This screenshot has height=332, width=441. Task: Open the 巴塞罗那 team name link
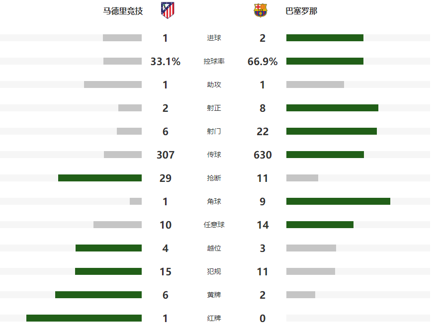[x=301, y=11]
